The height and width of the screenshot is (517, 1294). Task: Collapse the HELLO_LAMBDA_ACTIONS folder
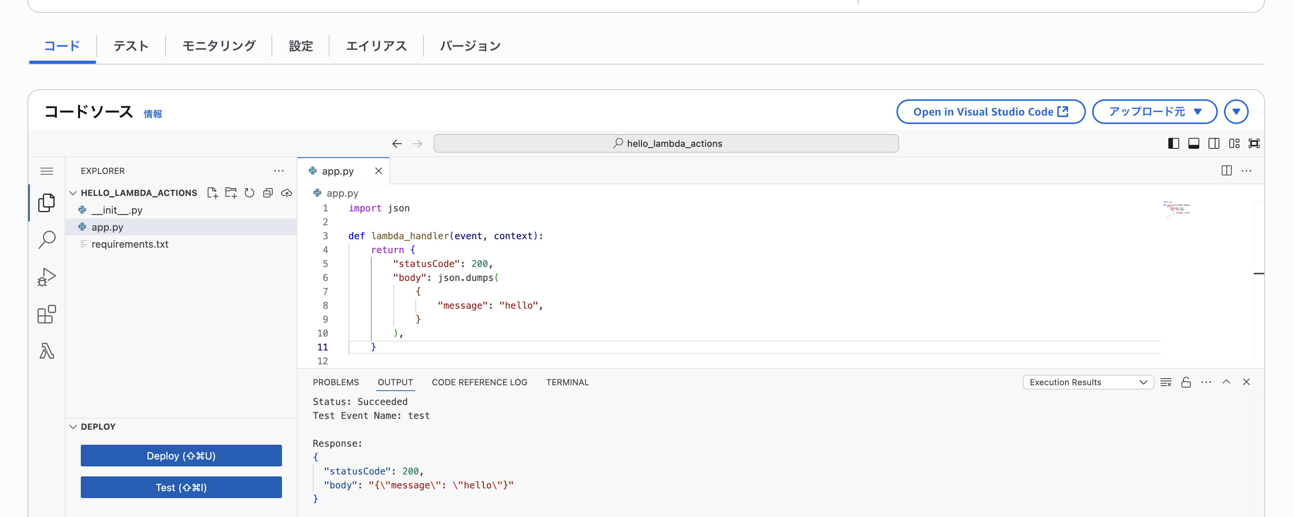[x=73, y=193]
